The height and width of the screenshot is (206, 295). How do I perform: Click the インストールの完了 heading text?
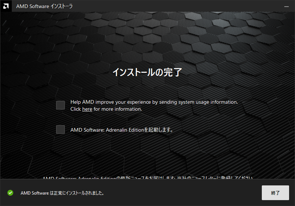point(147,72)
